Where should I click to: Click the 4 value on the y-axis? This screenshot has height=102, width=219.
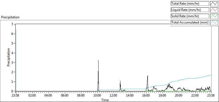(12, 53)
